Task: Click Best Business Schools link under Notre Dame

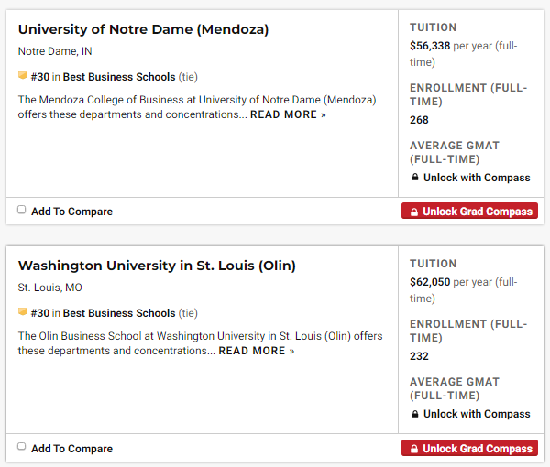Action: (119, 77)
